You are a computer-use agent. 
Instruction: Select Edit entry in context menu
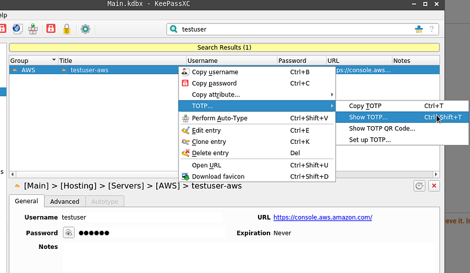pos(257,130)
